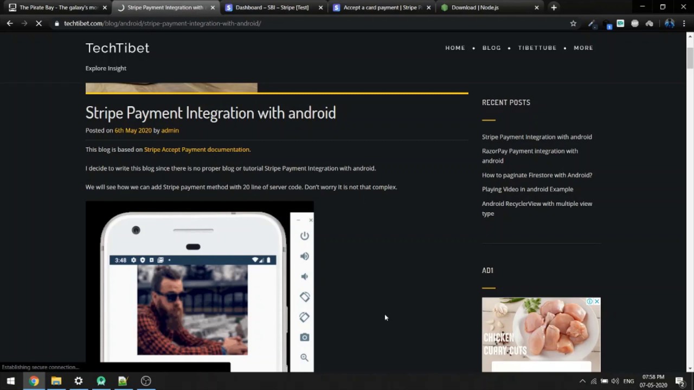The height and width of the screenshot is (390, 694).
Task: Click the emulator power button icon
Action: [305, 236]
